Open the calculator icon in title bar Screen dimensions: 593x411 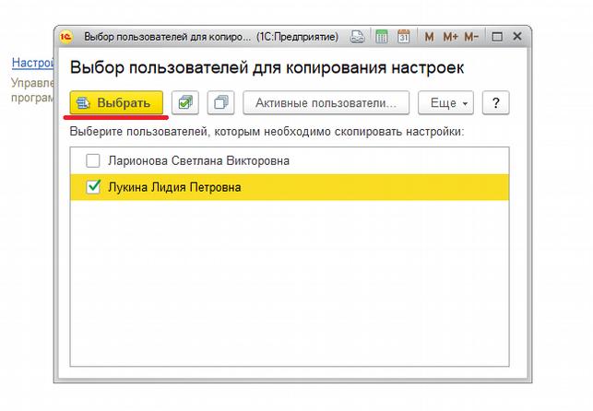[382, 37]
